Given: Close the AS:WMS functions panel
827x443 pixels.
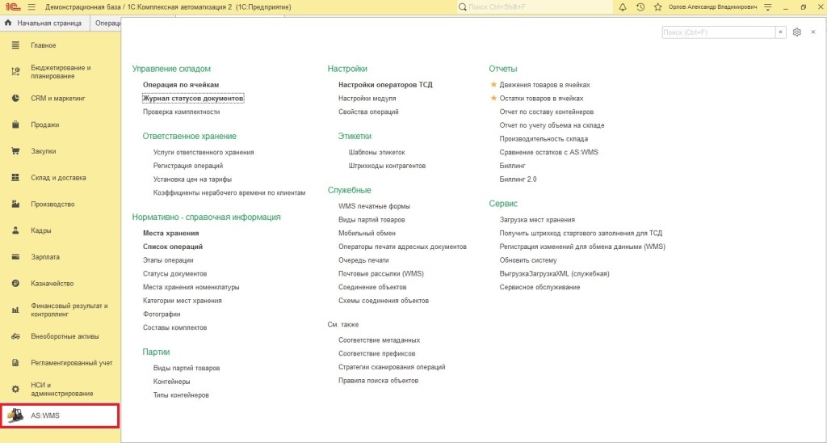Looking at the screenshot, I should (x=813, y=32).
